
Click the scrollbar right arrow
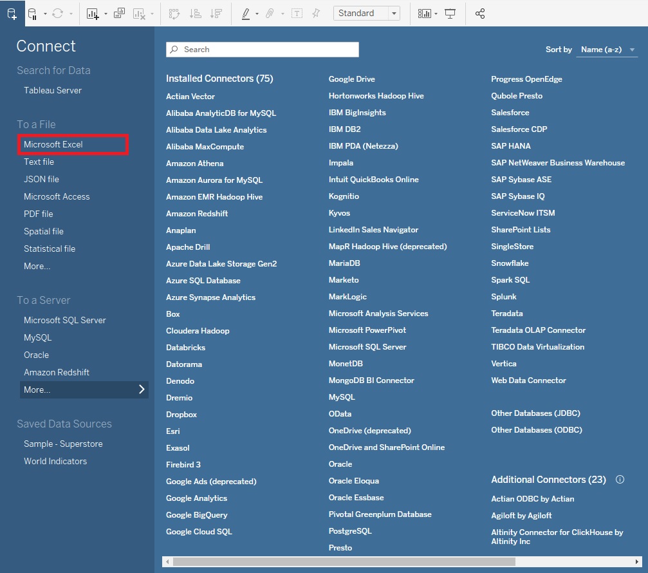(637, 561)
